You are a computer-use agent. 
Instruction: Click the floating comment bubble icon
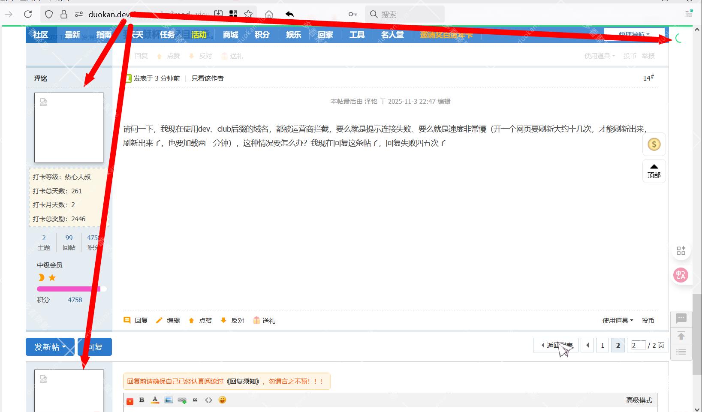tap(681, 318)
